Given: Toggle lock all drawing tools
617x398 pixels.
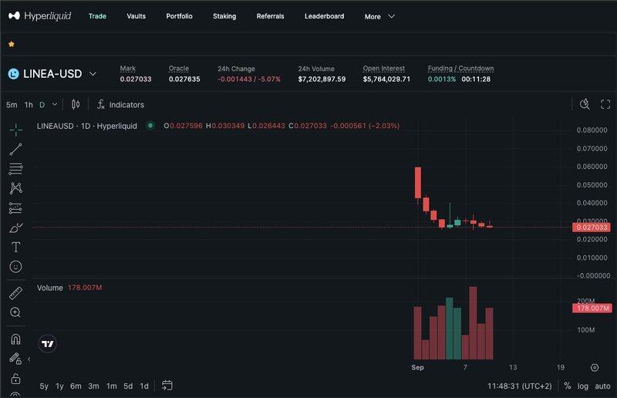Looking at the screenshot, I should click(x=15, y=378).
